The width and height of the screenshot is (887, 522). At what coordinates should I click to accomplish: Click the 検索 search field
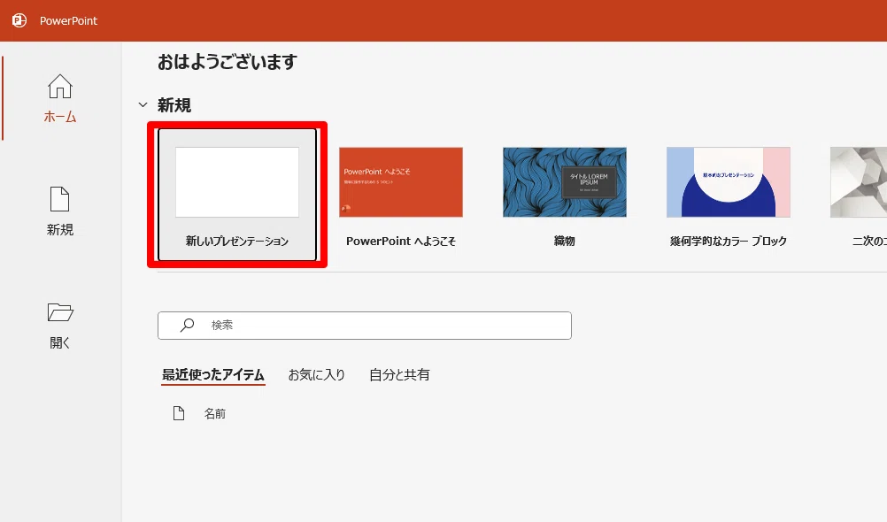click(x=365, y=326)
